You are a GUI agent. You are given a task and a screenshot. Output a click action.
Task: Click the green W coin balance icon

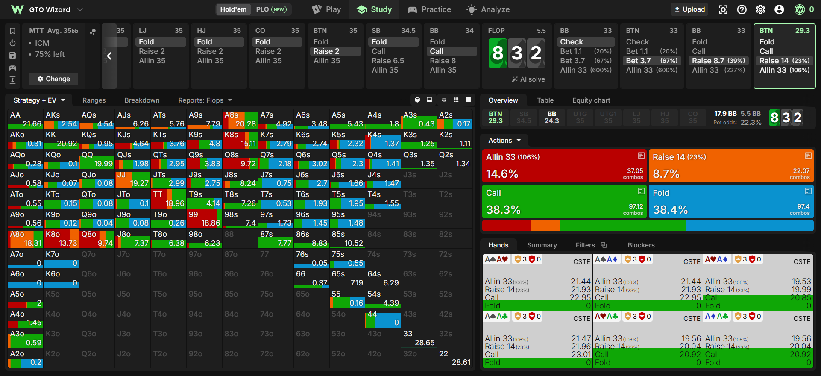tap(800, 9)
